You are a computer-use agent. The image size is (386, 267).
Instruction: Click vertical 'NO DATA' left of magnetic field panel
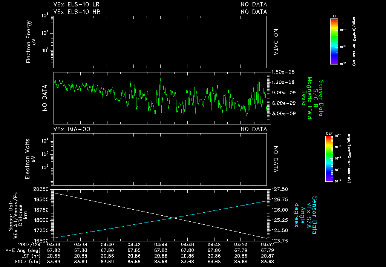(x=44, y=98)
